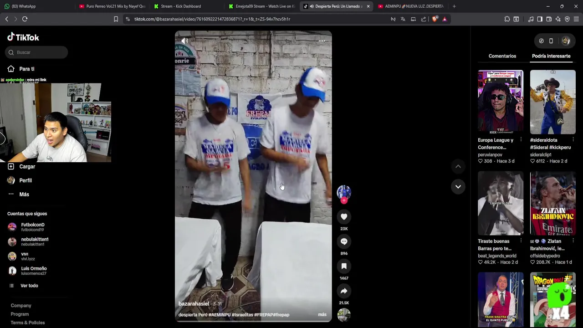This screenshot has height=328, width=583.
Task: Open the Europa League y Conference thumbnail
Action: coord(501,102)
